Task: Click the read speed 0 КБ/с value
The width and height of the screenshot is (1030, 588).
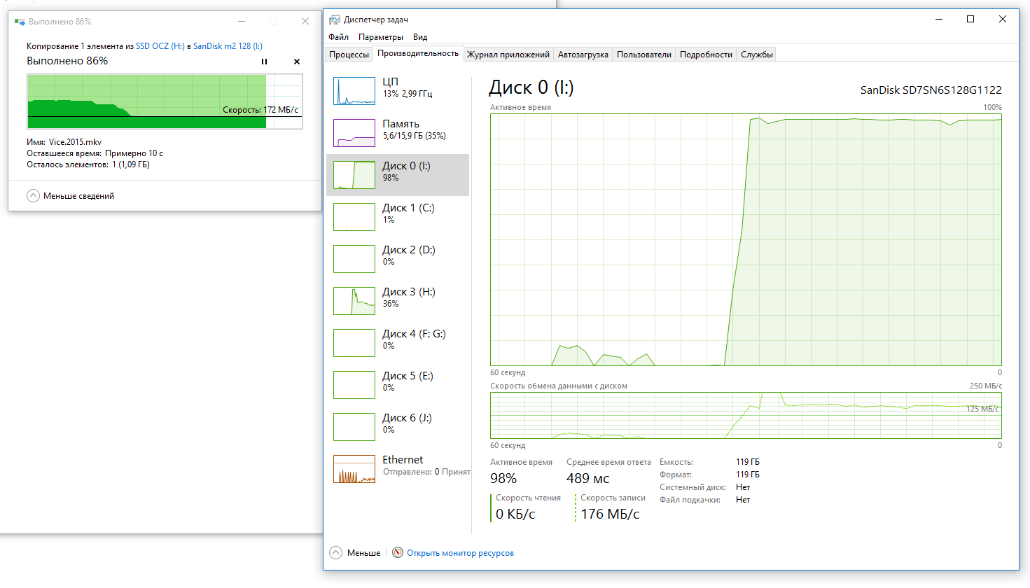Action: coord(515,514)
